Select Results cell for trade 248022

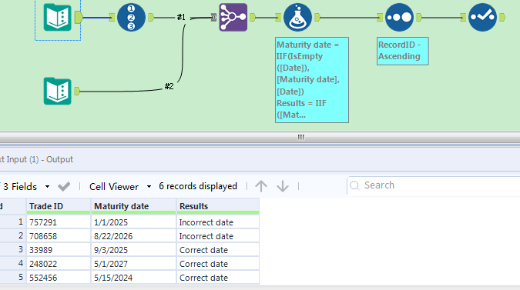218,264
